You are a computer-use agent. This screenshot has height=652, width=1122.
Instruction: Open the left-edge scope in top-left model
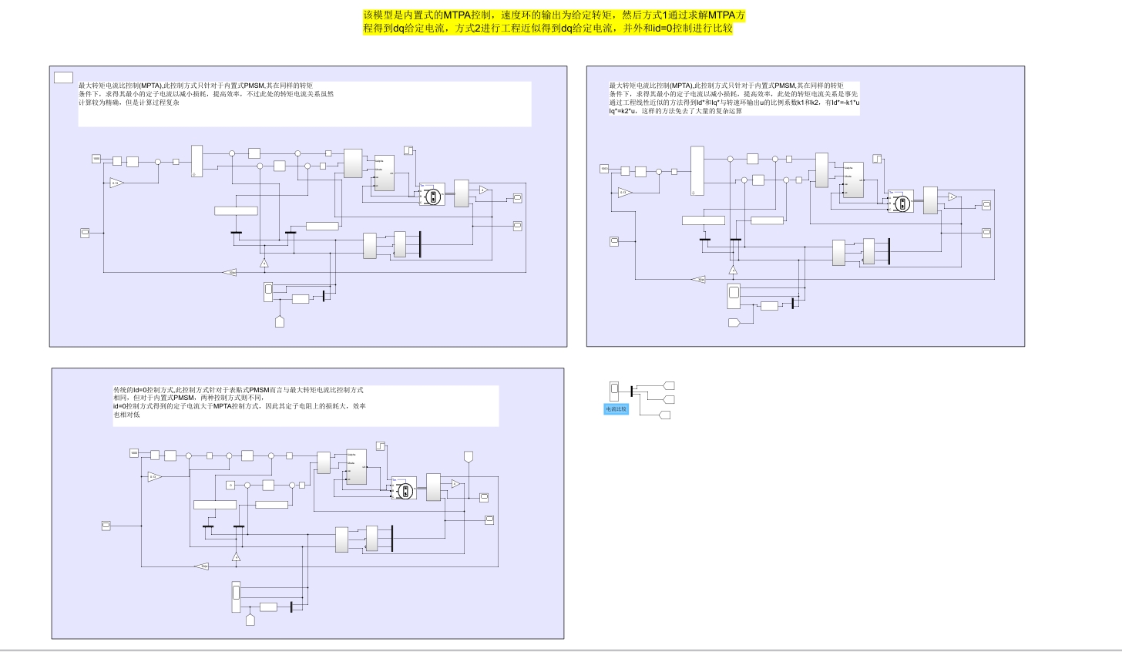tap(85, 233)
